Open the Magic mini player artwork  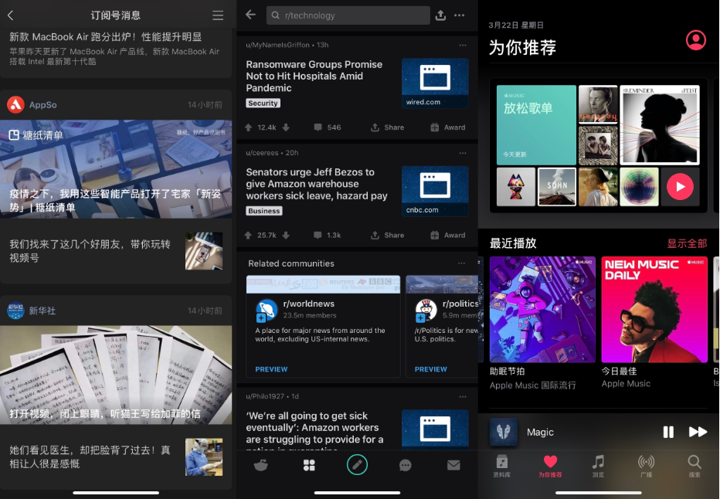pos(503,432)
